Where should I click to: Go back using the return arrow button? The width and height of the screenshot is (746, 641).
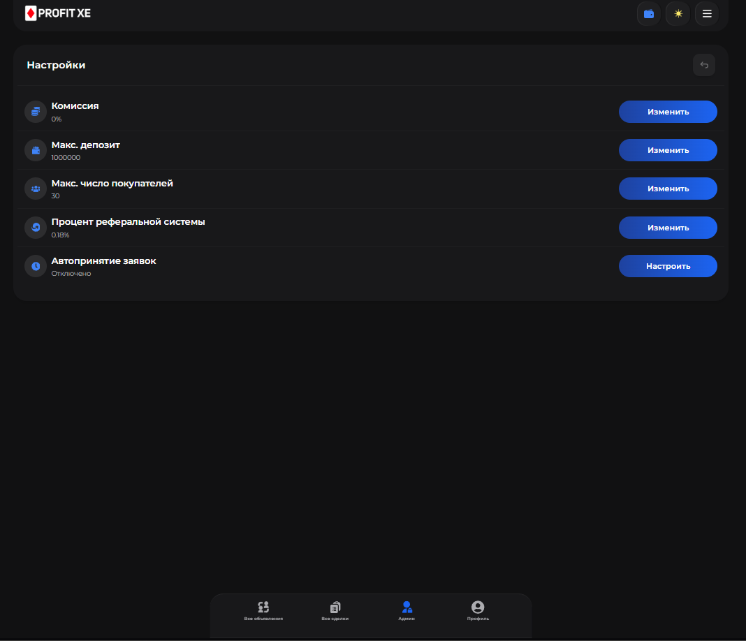pyautogui.click(x=704, y=65)
